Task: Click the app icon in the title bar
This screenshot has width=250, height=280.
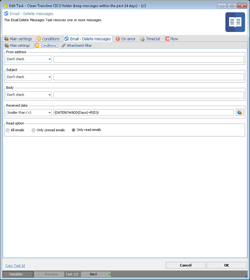Action: coord(5,6)
